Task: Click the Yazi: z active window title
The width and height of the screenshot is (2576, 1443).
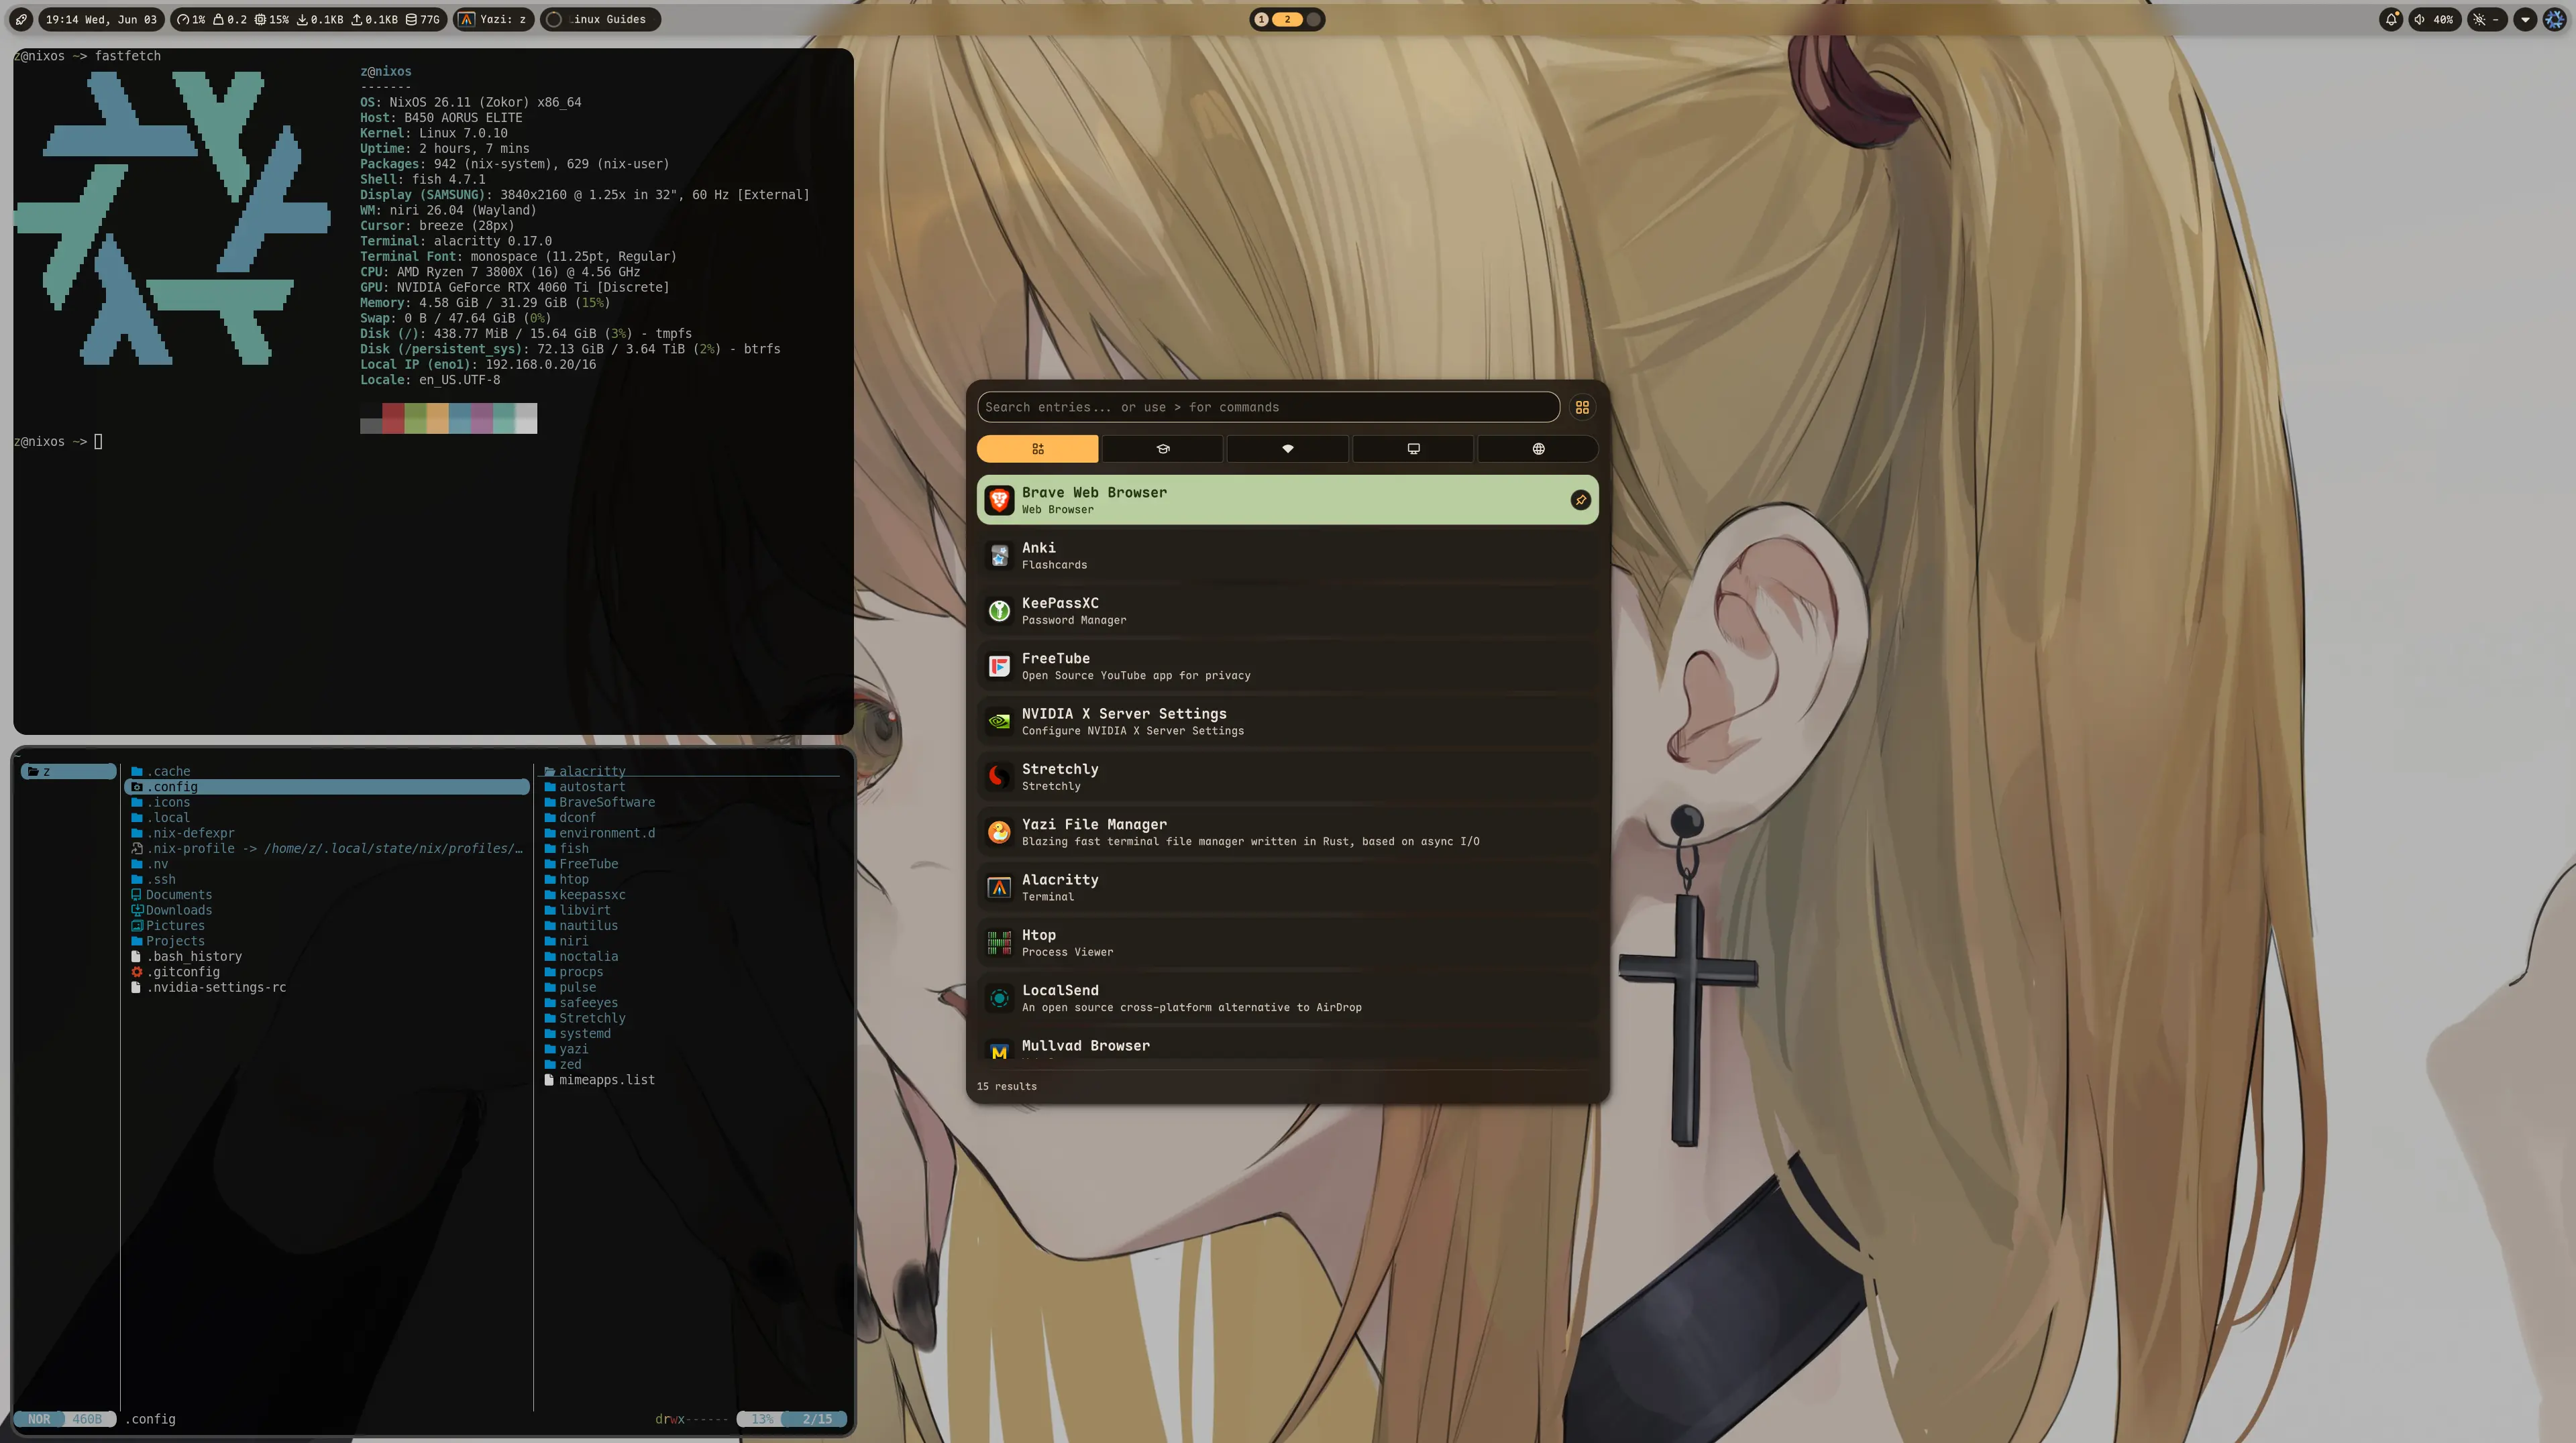Action: [493, 19]
